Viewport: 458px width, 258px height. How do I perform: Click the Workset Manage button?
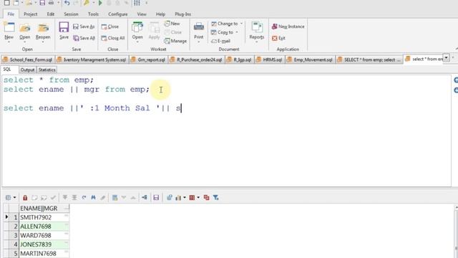[175, 41]
